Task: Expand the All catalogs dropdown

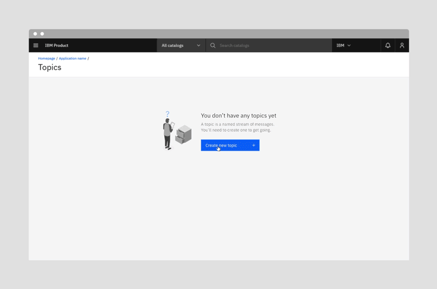Action: click(x=180, y=45)
